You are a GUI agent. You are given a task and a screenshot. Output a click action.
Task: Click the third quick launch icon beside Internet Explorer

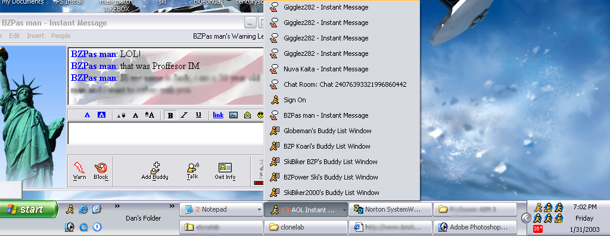pos(97,210)
